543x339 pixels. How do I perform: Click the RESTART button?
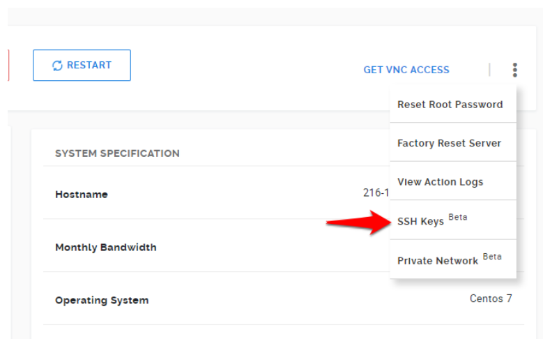82,65
